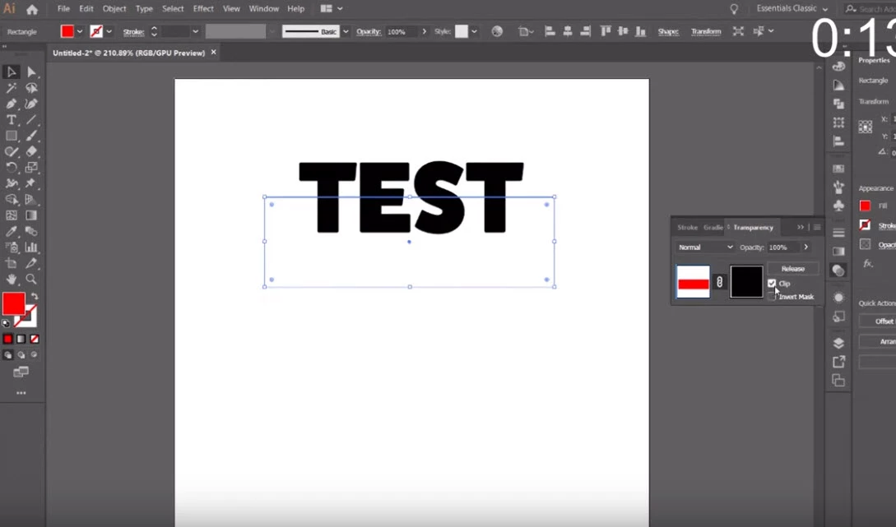Open graphic Style dropdown

coord(474,32)
